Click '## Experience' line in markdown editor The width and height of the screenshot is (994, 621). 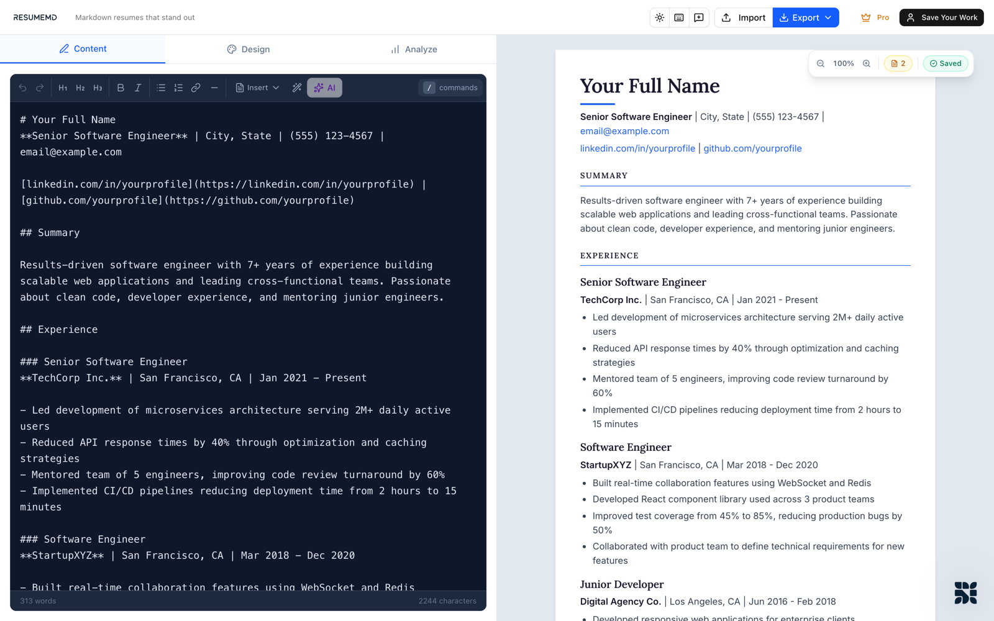click(59, 329)
